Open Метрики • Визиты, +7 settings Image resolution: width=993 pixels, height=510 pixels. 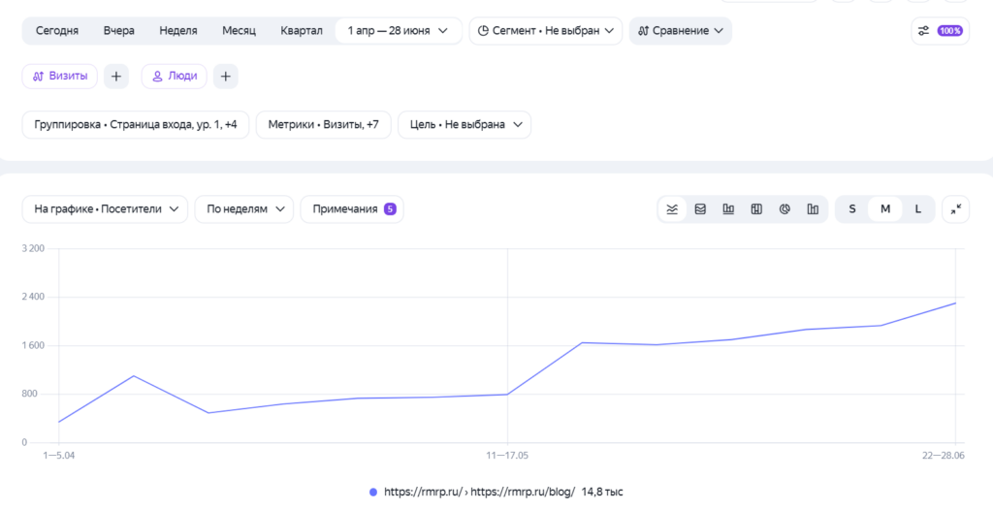(x=324, y=125)
